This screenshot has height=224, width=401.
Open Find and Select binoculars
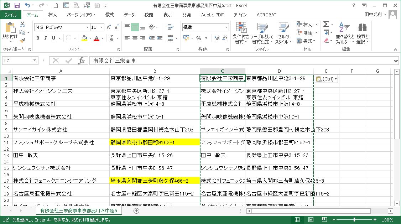362,33
